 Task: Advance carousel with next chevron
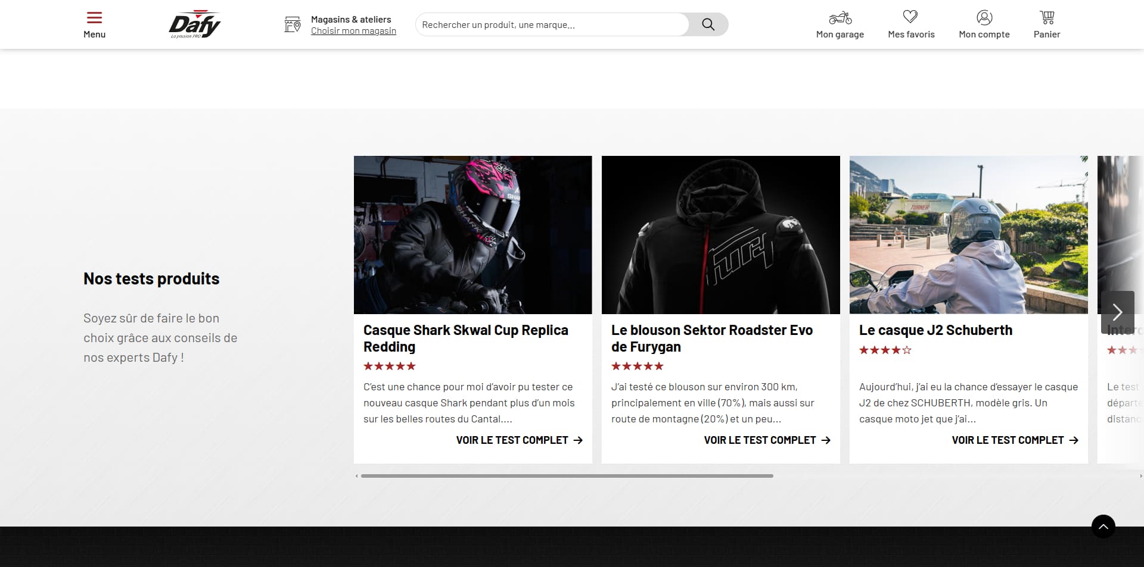(x=1117, y=312)
